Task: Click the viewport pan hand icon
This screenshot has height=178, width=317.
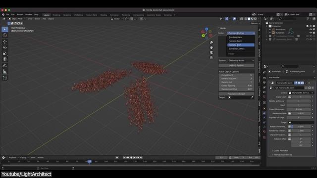Action: pos(211,47)
